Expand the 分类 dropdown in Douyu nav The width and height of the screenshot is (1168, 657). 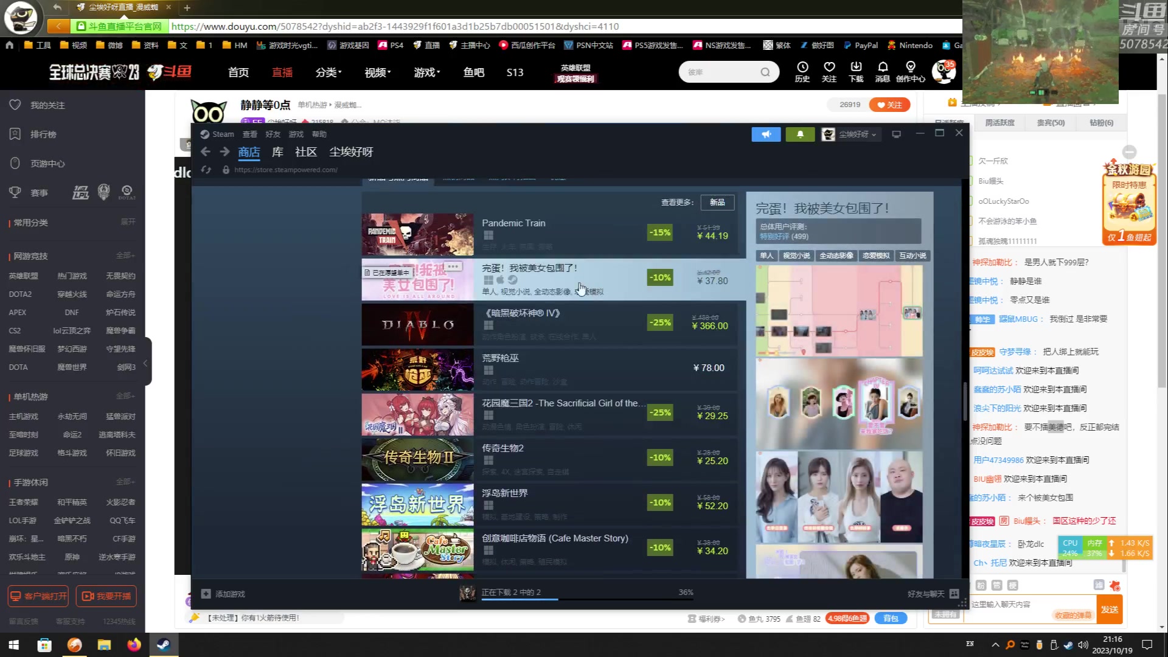(x=328, y=72)
